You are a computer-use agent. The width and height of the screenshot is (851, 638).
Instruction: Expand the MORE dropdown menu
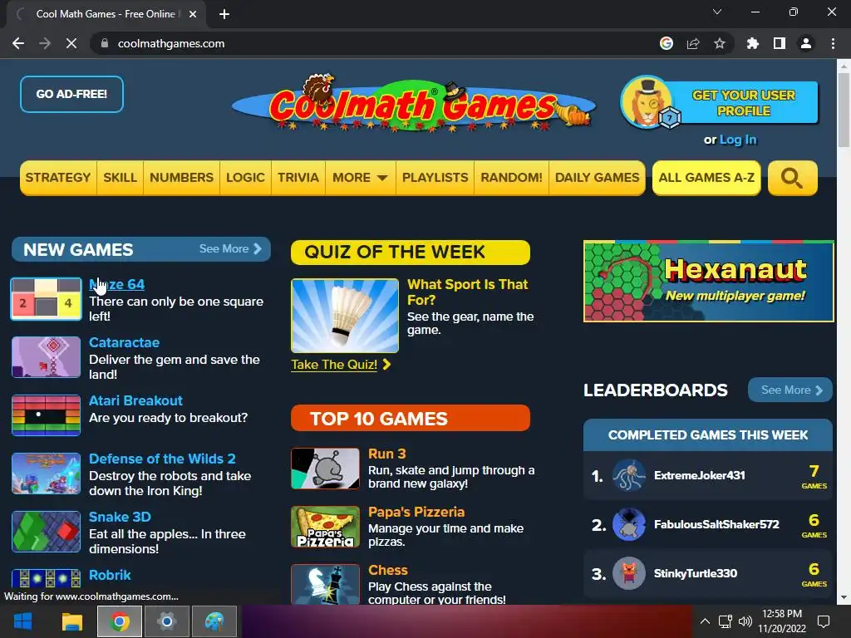coord(361,178)
